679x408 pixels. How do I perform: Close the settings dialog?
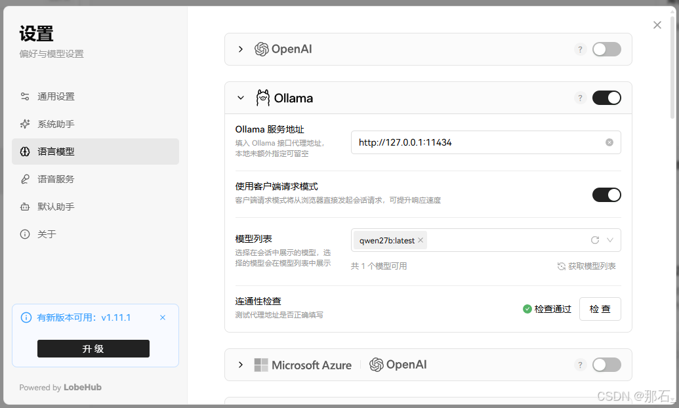pos(657,25)
